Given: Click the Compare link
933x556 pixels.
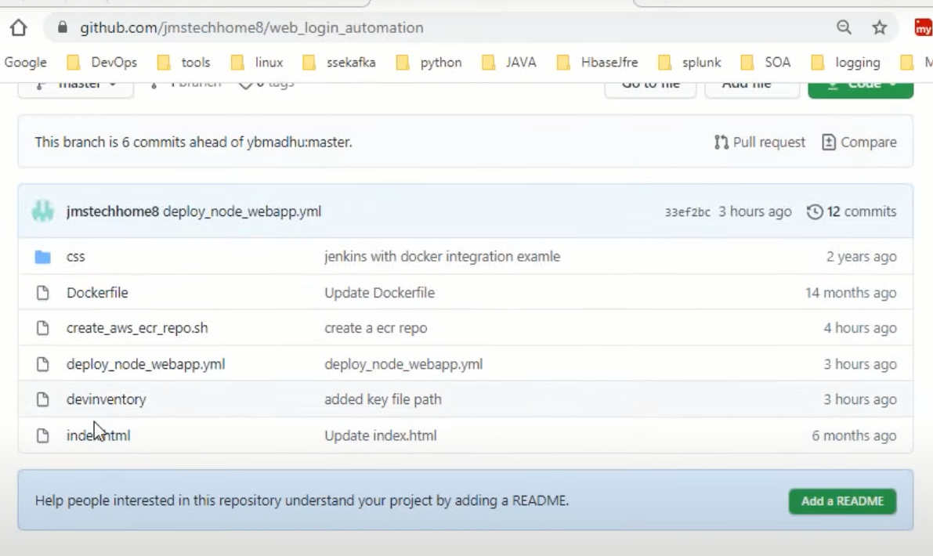Looking at the screenshot, I should pos(859,142).
